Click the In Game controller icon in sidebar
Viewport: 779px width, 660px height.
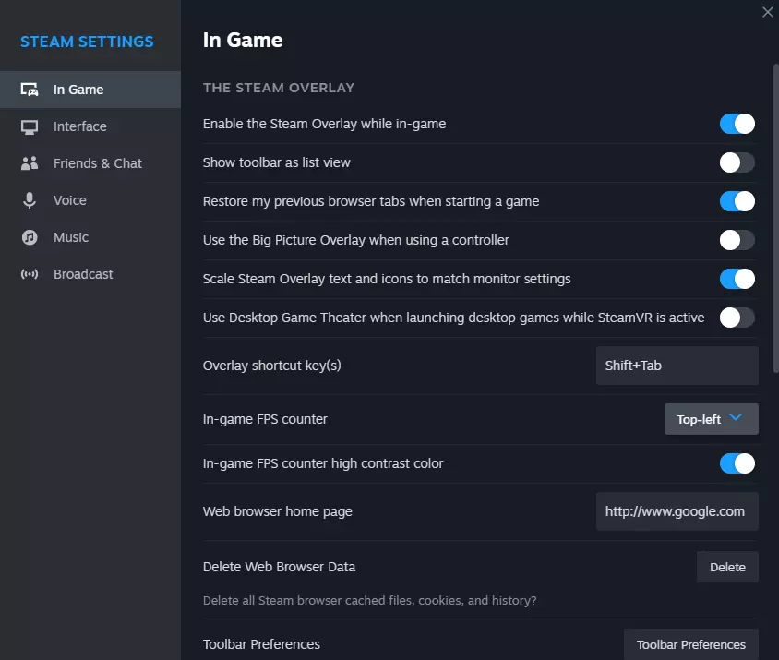coord(30,90)
